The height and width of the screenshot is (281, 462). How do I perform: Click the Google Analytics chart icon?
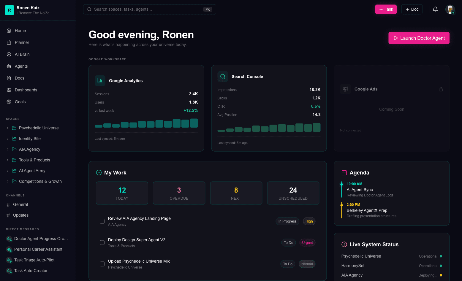[100, 81]
